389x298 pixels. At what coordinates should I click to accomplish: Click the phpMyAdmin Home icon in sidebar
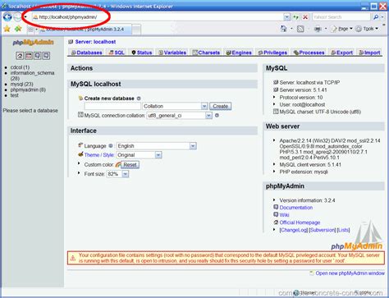pos(20,56)
